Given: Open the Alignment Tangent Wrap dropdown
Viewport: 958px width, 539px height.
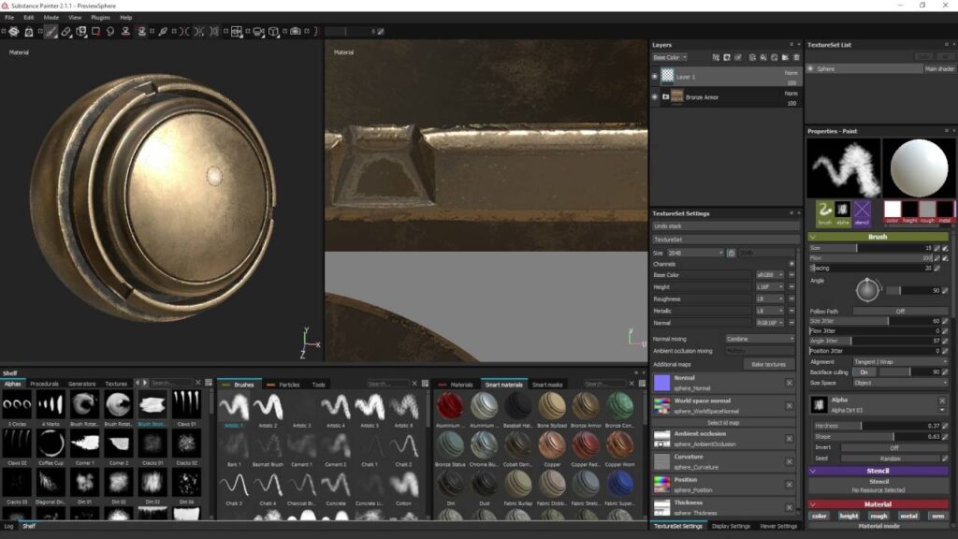Looking at the screenshot, I should 900,362.
